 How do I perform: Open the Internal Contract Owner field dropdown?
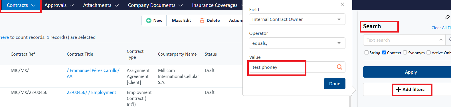pyautogui.click(x=297, y=19)
